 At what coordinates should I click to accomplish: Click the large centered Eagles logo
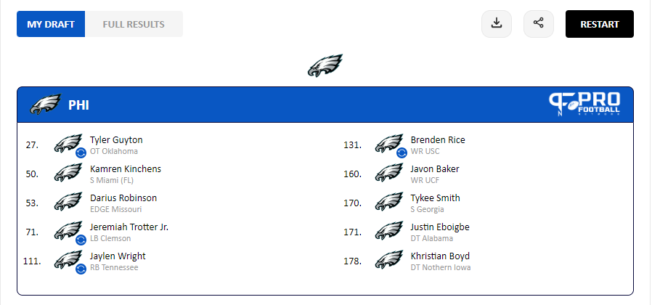[x=325, y=66]
